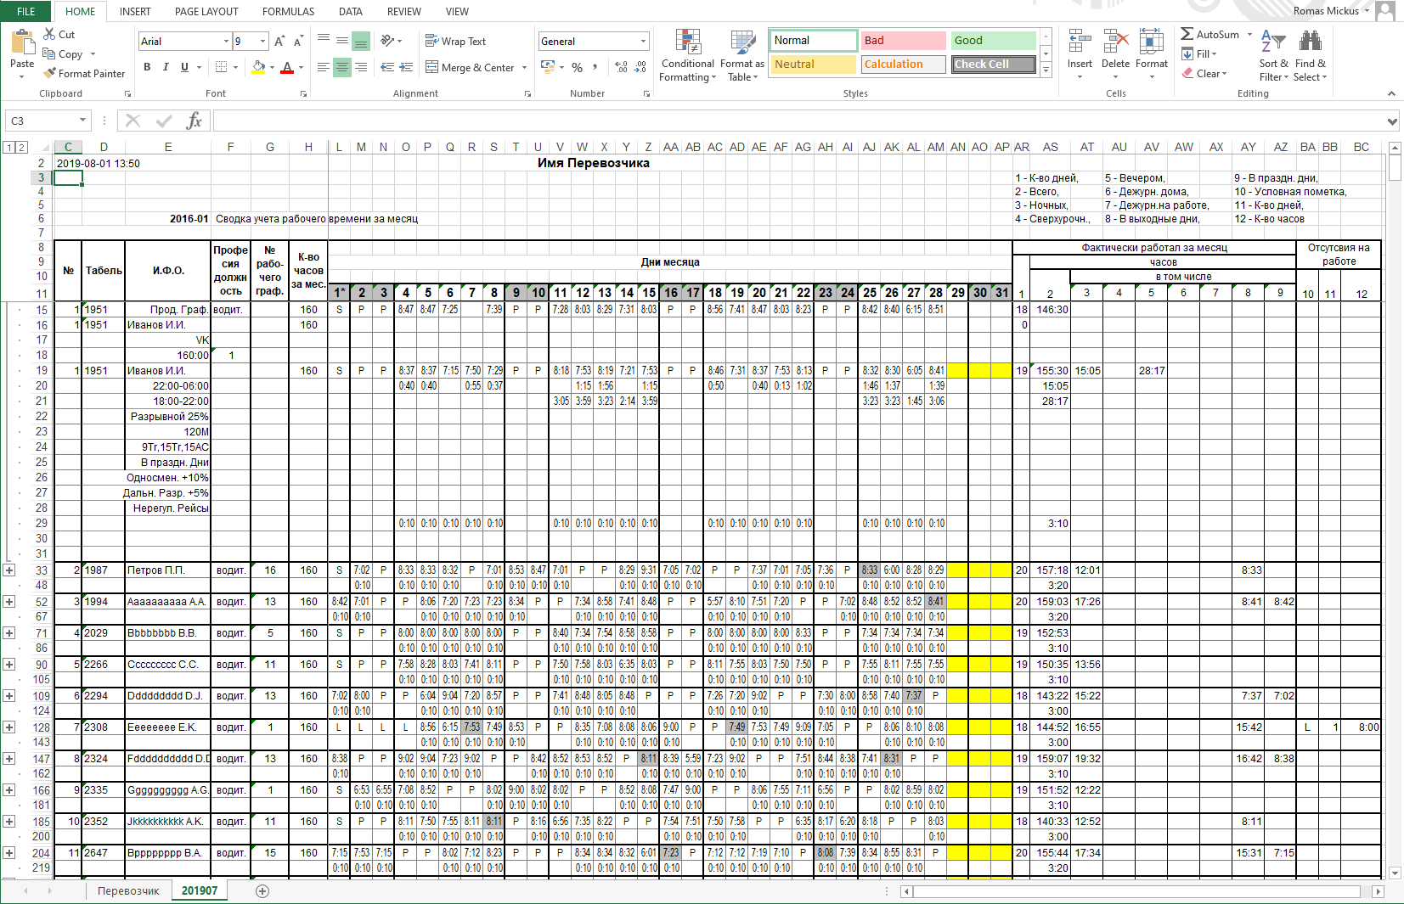Image resolution: width=1404 pixels, height=904 pixels.
Task: Click Percent Style icon
Action: click(x=578, y=67)
